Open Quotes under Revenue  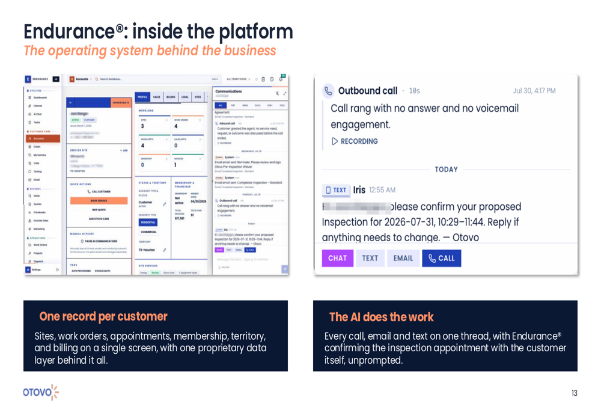pos(35,204)
